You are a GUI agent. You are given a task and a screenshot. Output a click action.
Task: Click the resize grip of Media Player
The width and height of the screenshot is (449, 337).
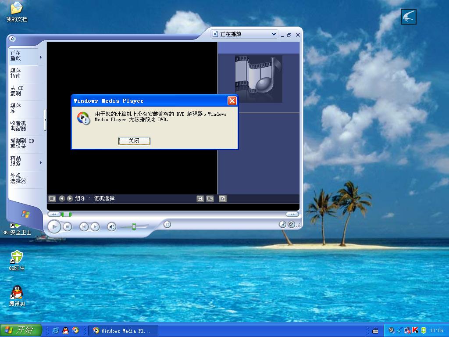click(299, 225)
